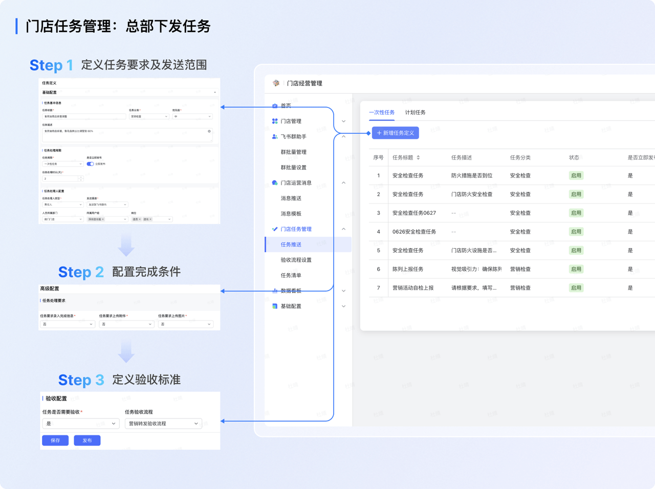This screenshot has height=489, width=655.
Task: Click the 陈列上报任务 title cell
Action: pyautogui.click(x=408, y=269)
